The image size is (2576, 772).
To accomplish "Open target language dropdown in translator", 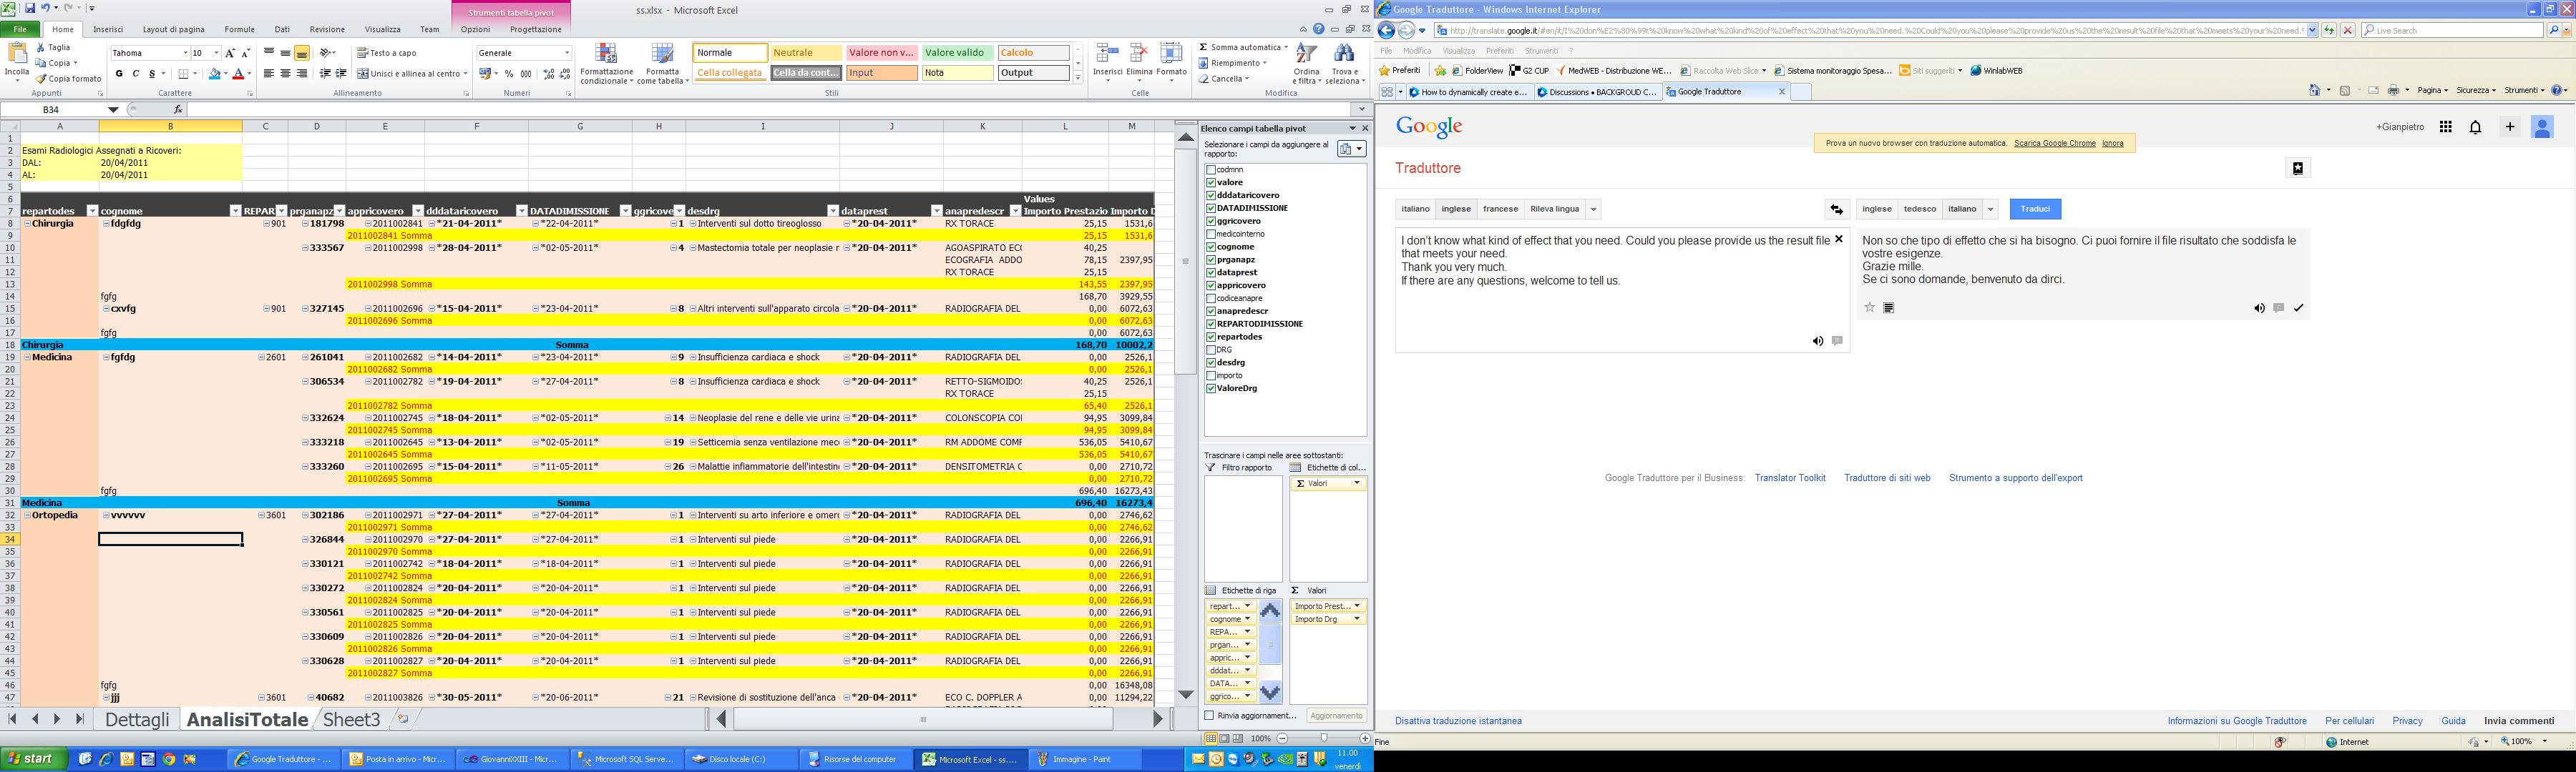I will click(x=1991, y=209).
